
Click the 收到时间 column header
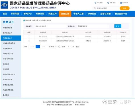(107, 32)
